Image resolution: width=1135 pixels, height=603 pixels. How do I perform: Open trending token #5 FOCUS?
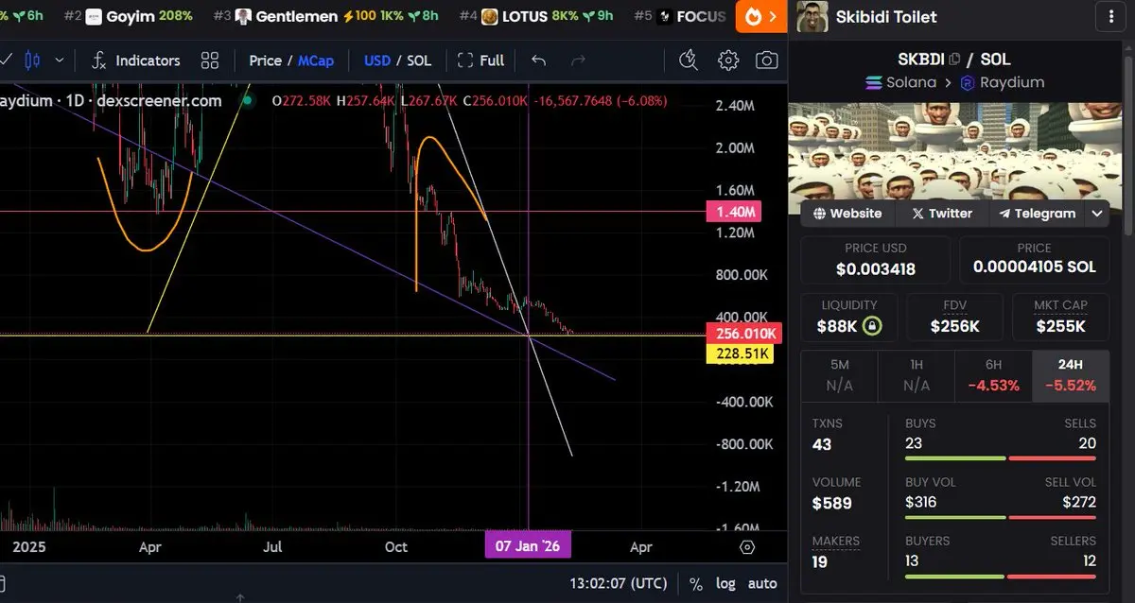pos(681,16)
